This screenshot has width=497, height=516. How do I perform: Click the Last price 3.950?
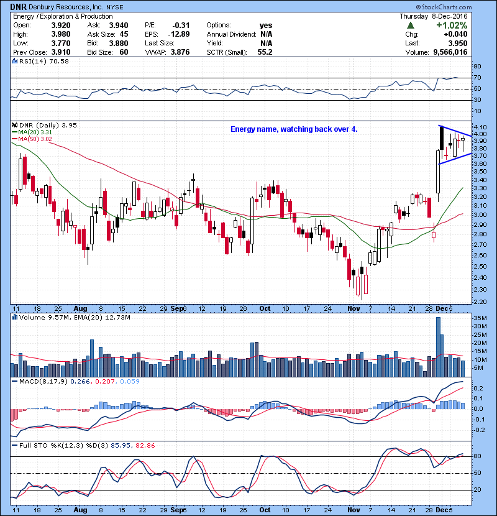(458, 43)
